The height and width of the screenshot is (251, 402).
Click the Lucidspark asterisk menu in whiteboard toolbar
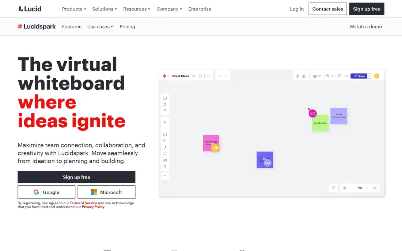tap(164, 76)
